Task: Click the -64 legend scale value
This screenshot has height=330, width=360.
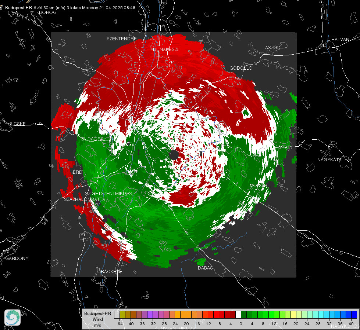Action: pyautogui.click(x=120, y=324)
